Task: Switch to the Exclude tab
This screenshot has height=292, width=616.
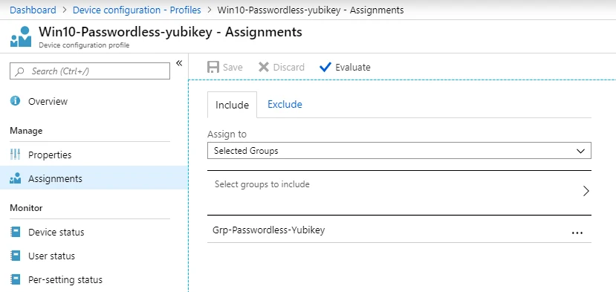Action: 285,105
